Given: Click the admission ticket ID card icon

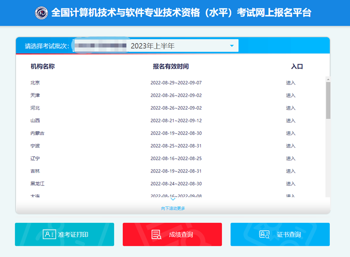Looking at the screenshot, I should (49, 234).
